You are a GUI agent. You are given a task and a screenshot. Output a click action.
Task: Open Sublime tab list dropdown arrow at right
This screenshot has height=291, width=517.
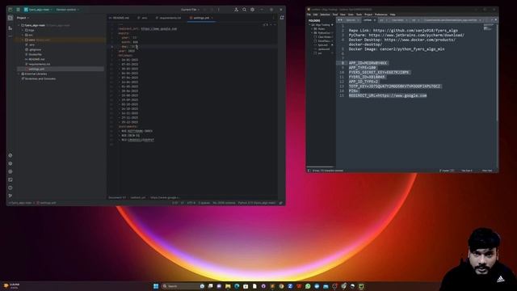[495, 20]
